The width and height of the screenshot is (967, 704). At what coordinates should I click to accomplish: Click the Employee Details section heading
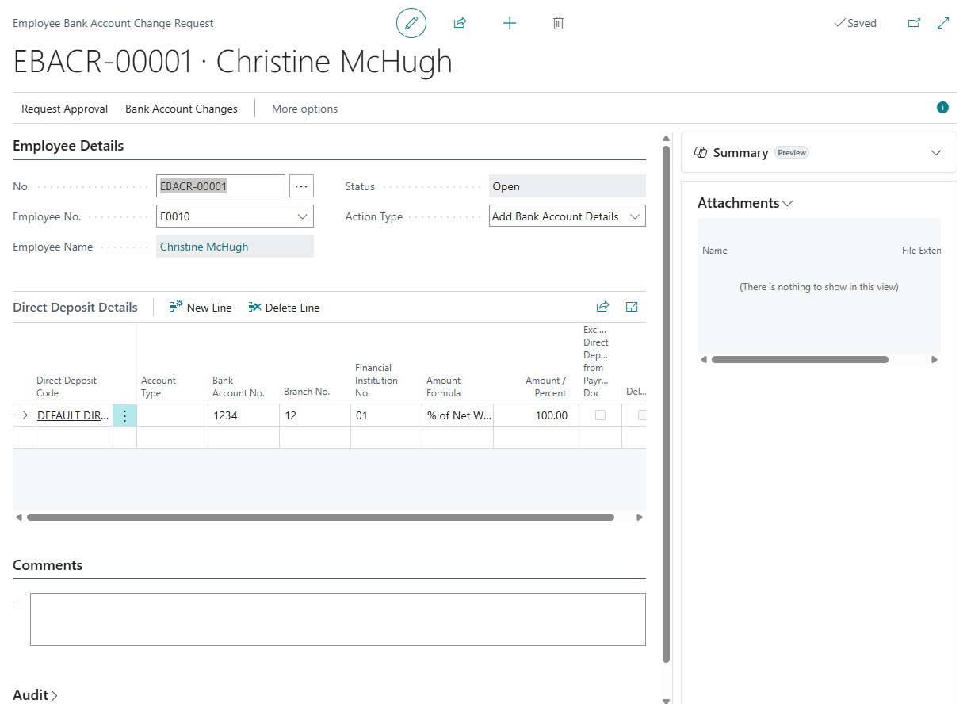(68, 146)
